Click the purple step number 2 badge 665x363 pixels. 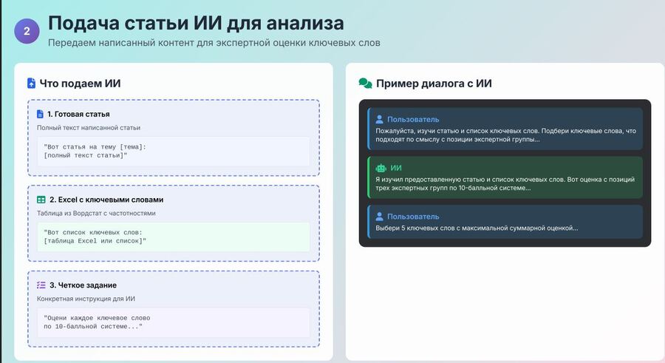[27, 31]
